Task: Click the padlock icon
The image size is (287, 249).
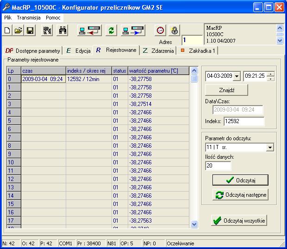Action: click(174, 31)
